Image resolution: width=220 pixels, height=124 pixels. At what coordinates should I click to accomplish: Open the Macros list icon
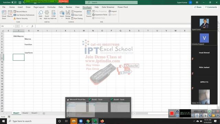(x=10, y=14)
